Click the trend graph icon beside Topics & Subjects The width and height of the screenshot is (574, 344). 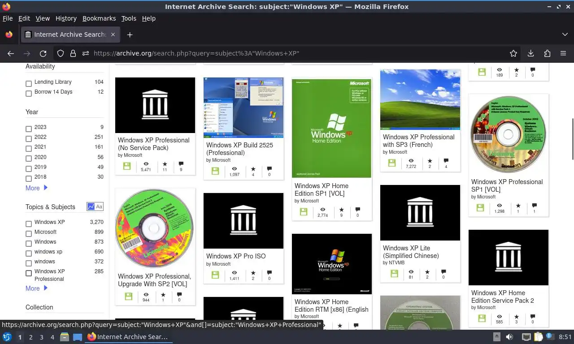point(91,206)
